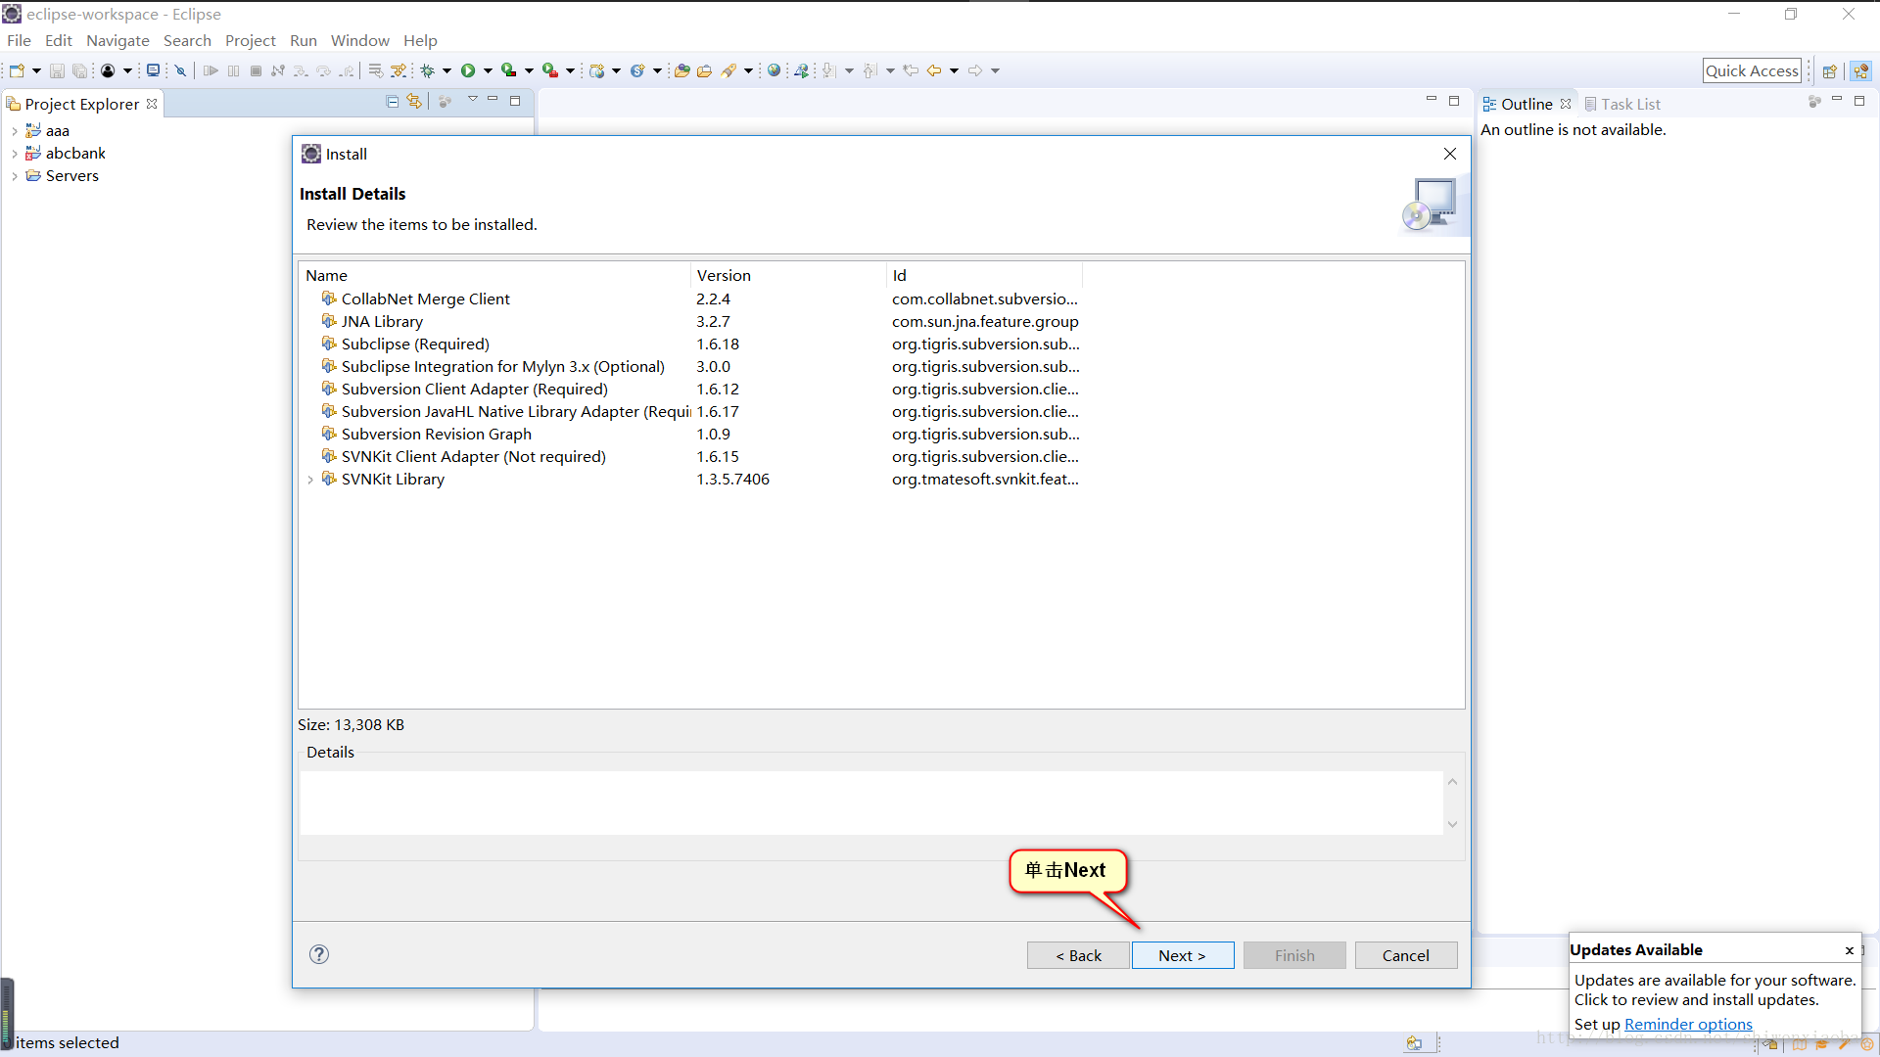The width and height of the screenshot is (1880, 1057).
Task: Click the New file toolbar icon
Action: pyautogui.click(x=17, y=70)
